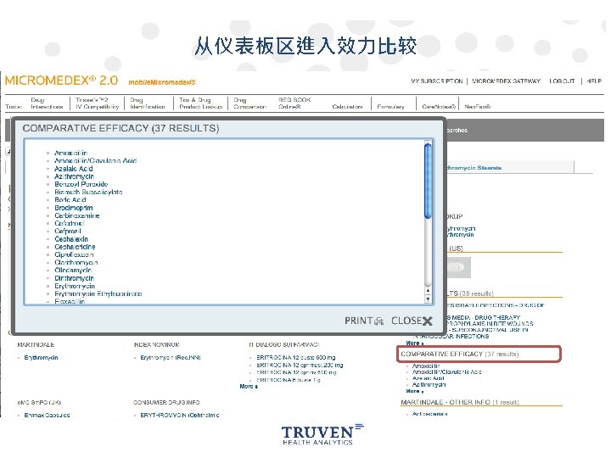
Task: Open NeoFax
Action: coord(477,107)
